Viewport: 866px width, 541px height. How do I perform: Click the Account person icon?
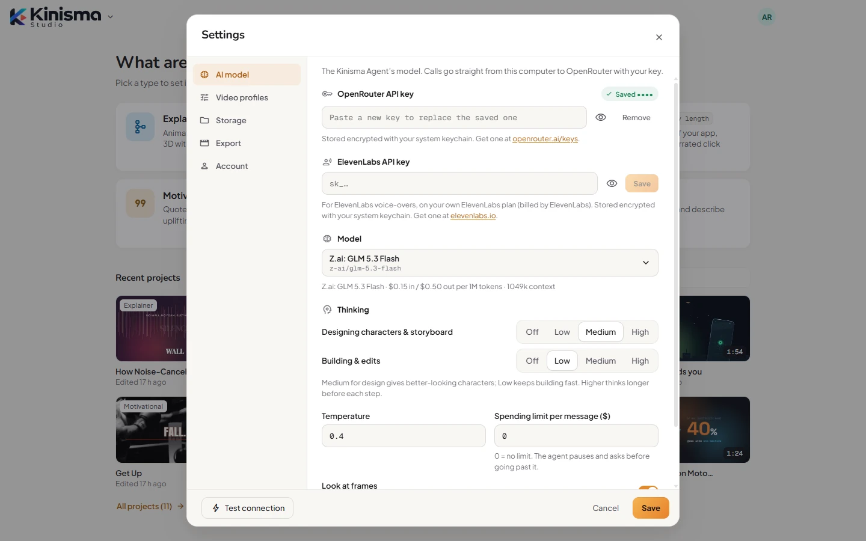tap(204, 166)
